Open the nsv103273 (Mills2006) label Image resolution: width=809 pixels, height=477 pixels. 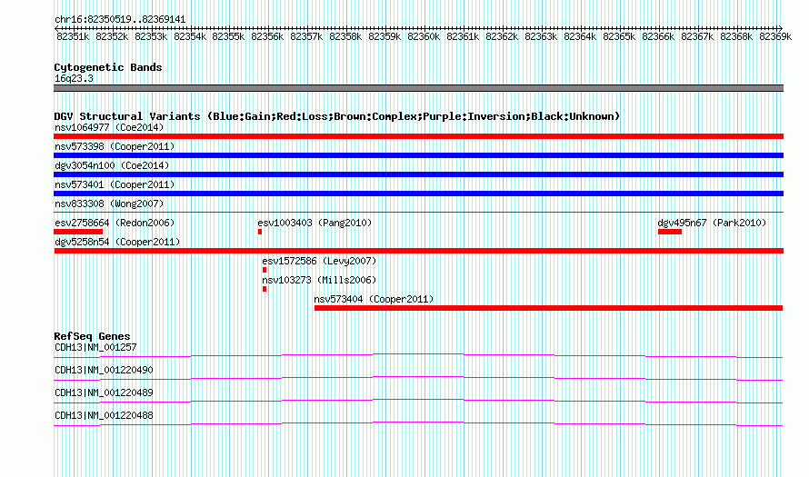click(319, 280)
